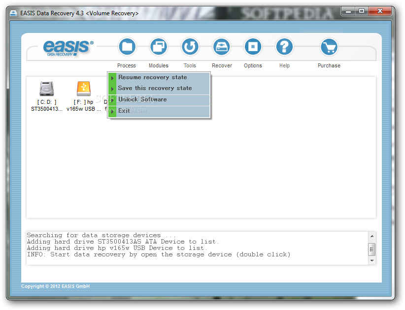Click the ST3500413... drive label
The width and height of the screenshot is (405, 310).
tap(47, 109)
